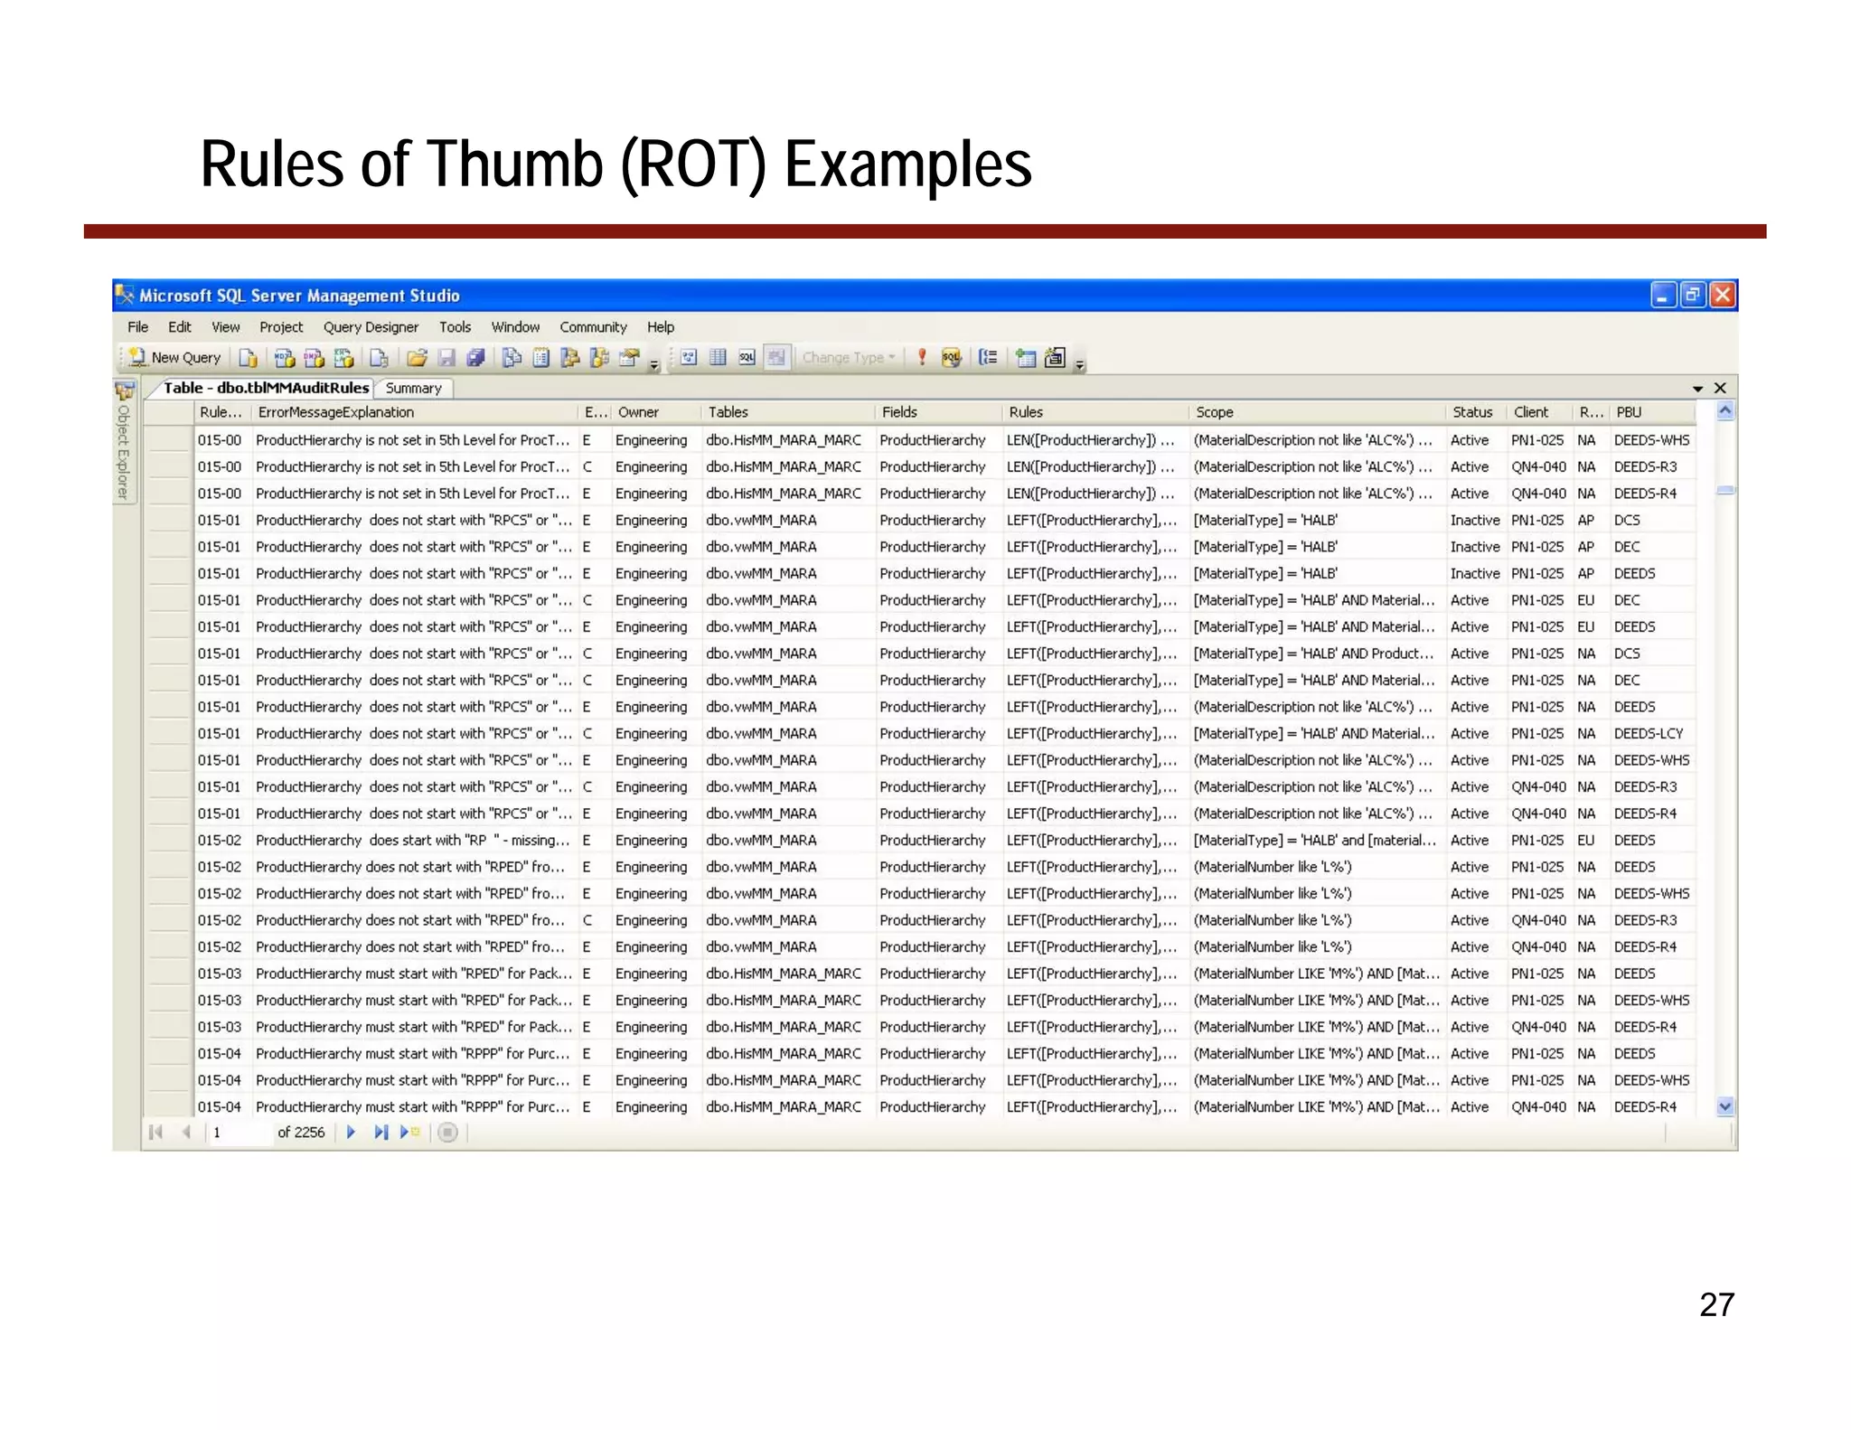Select the 'DEEDS-LCY' PBU cell

1653,734
